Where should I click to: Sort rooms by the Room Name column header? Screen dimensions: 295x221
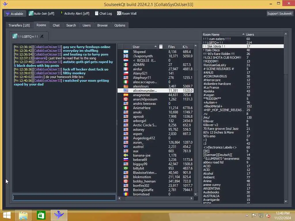pyautogui.click(x=224, y=35)
